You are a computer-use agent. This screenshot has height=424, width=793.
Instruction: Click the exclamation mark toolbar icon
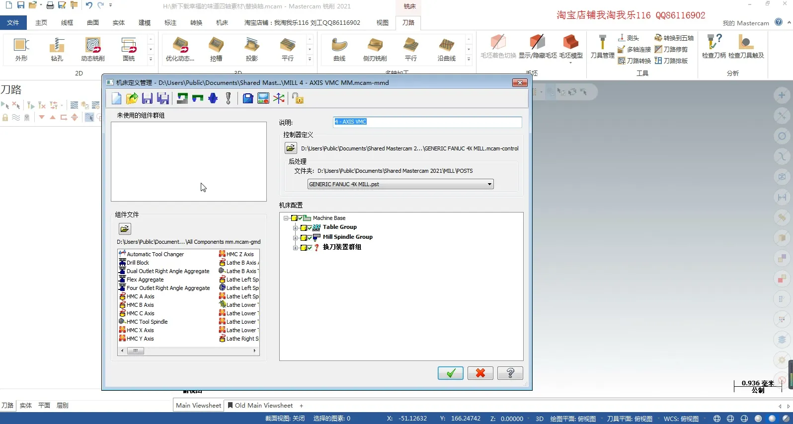[229, 98]
